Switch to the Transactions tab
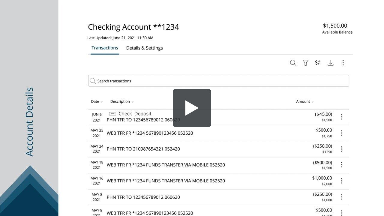The width and height of the screenshot is (384, 216). [105, 48]
